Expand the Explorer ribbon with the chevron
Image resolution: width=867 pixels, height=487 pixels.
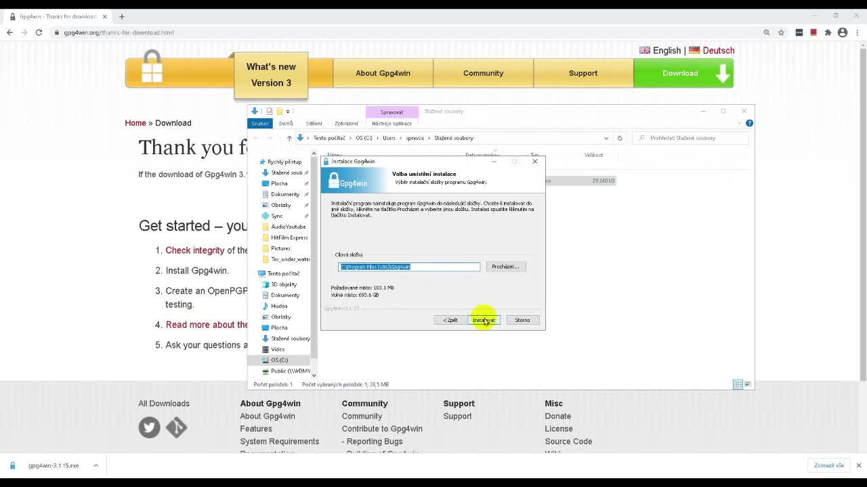[x=740, y=123]
